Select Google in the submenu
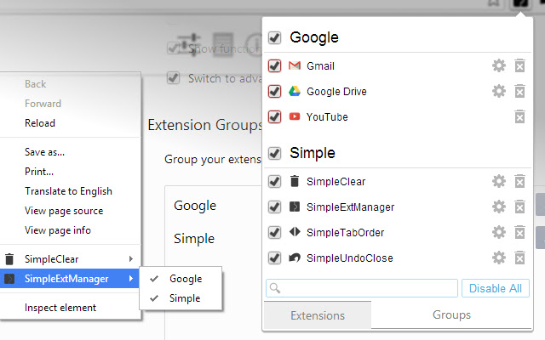Image resolution: width=545 pixels, height=340 pixels. pyautogui.click(x=185, y=278)
